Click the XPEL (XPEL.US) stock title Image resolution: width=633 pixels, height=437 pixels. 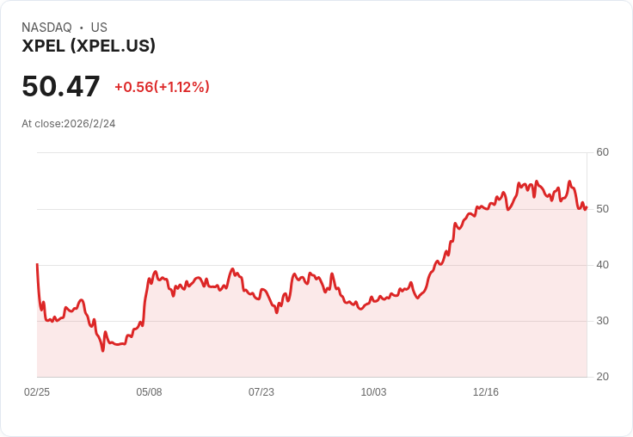pos(89,46)
